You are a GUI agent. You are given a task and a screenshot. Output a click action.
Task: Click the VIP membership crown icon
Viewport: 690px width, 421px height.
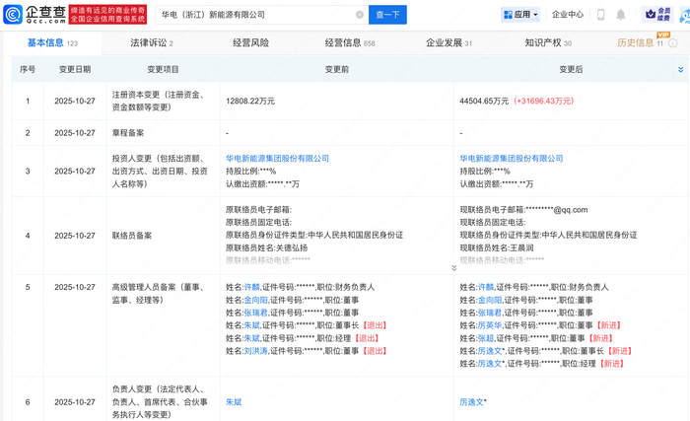(657, 15)
